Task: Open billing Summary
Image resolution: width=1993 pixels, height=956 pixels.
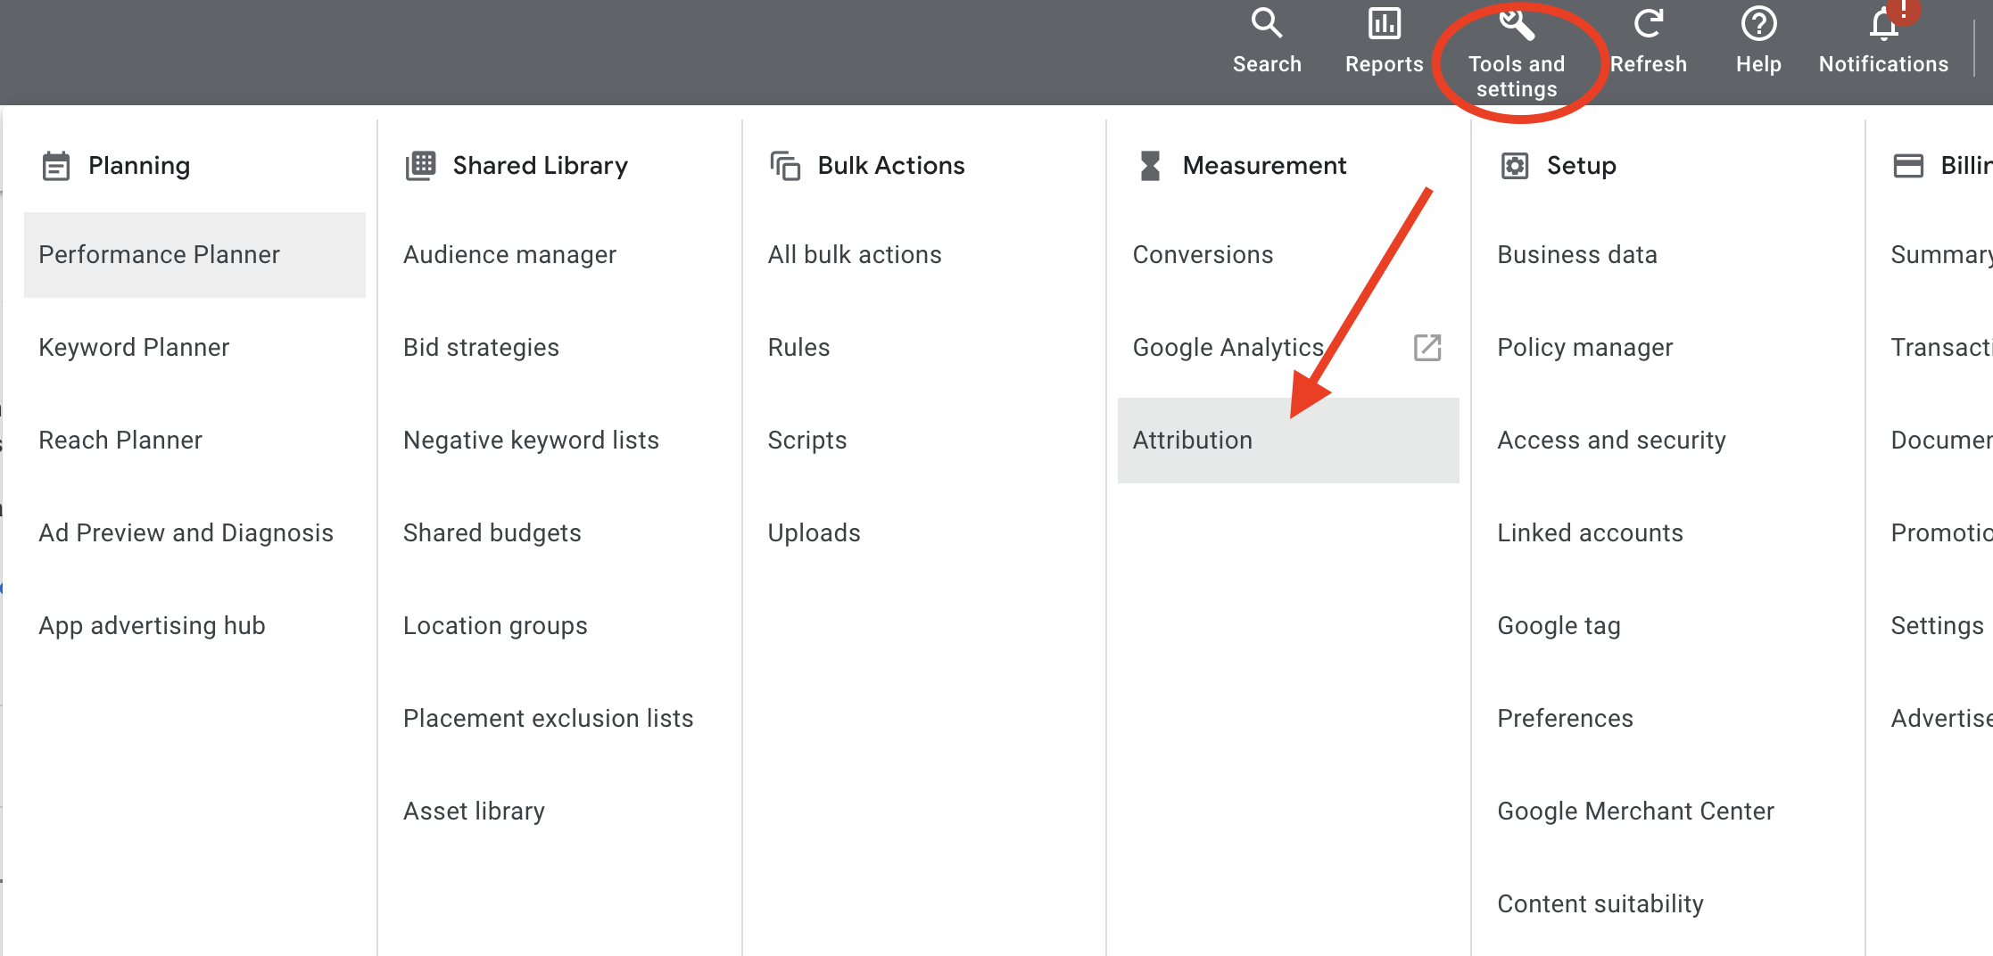Action: tap(1941, 255)
